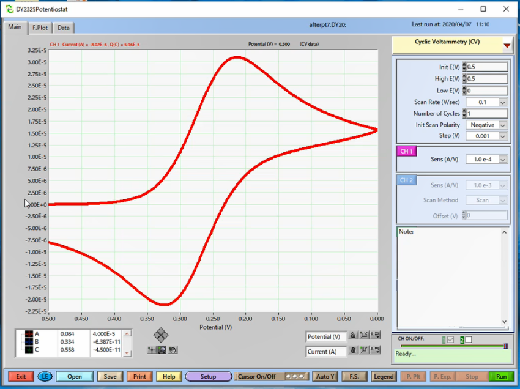
Task: Toggle the channel 1 checkbox
Action: click(x=449, y=339)
